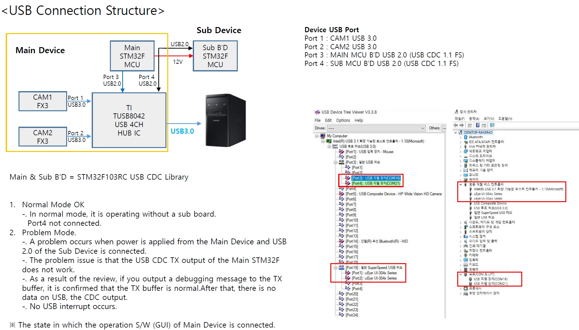Click the USB Device Tree Viewer title icon

tap(317, 112)
